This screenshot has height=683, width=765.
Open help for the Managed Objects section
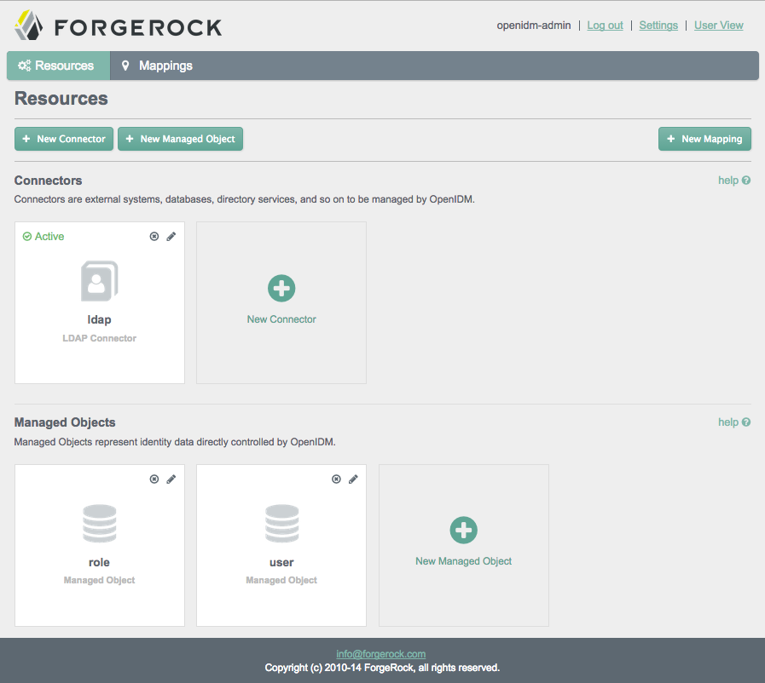click(x=734, y=422)
